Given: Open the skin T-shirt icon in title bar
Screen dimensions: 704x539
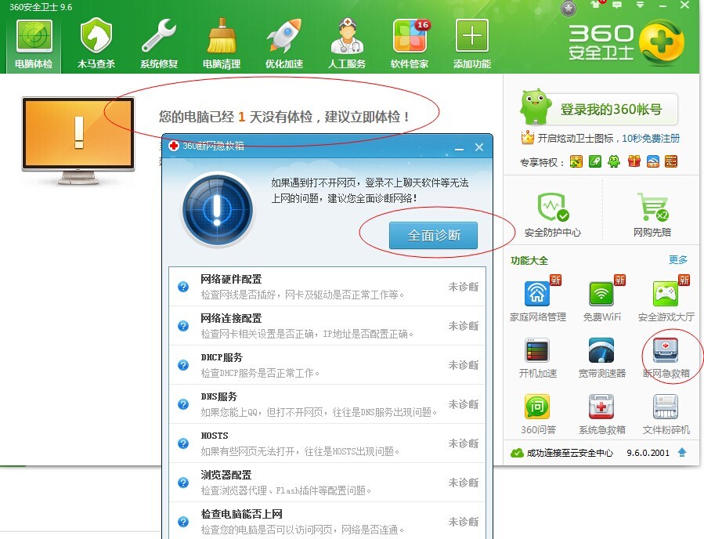Looking at the screenshot, I should pyautogui.click(x=596, y=5).
